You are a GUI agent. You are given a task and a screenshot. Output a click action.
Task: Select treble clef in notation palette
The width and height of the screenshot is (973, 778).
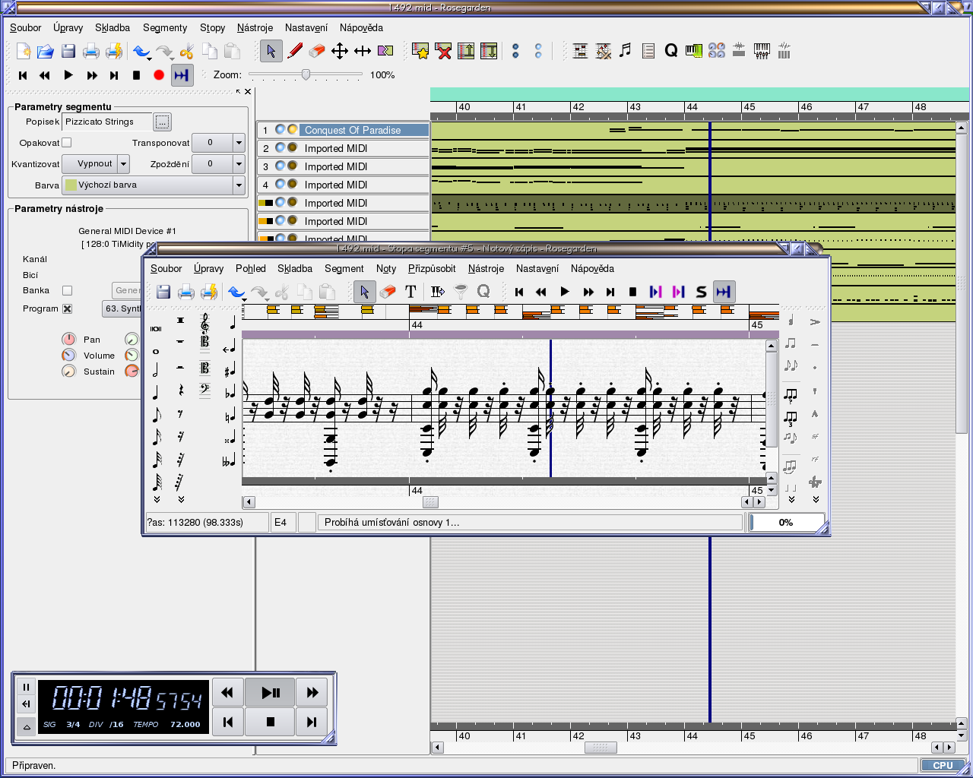[x=204, y=323]
